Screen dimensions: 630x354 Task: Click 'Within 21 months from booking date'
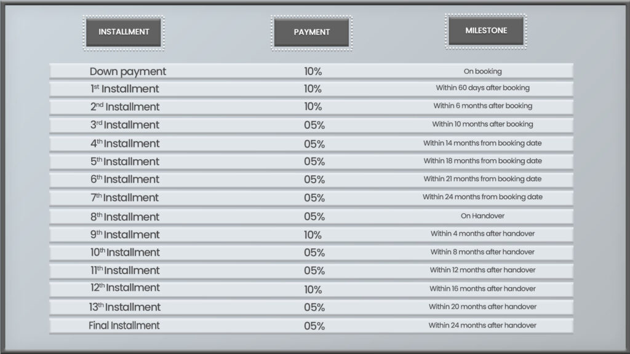(482, 179)
